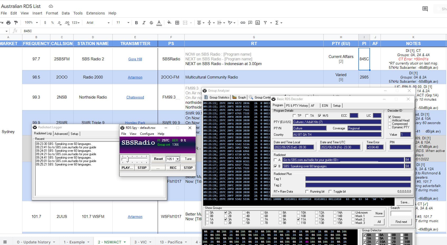This screenshot has height=245, width=447.
Task: Click the borders icon
Action: tap(177, 23)
